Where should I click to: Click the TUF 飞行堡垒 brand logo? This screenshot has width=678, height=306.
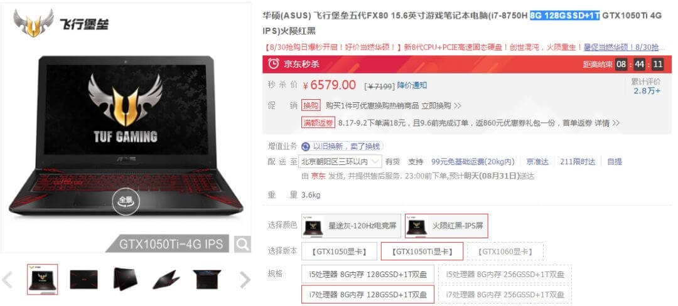(60, 23)
